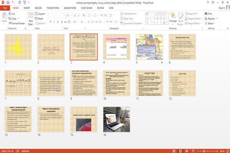Toggle Italic formatting button
Viewport: 230px width, 153px height.
click(54, 22)
